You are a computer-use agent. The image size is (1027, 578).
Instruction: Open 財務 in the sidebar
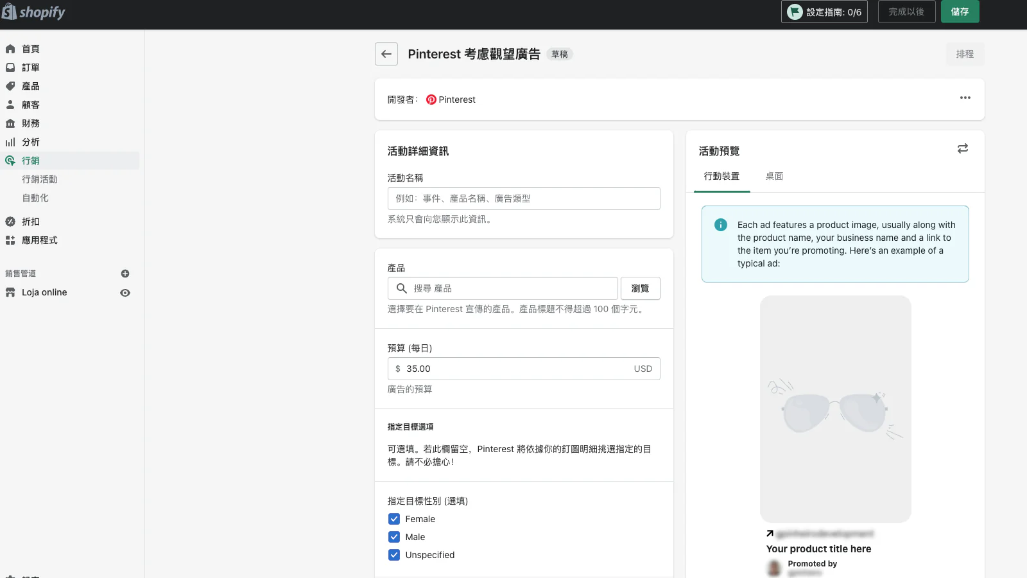click(31, 123)
